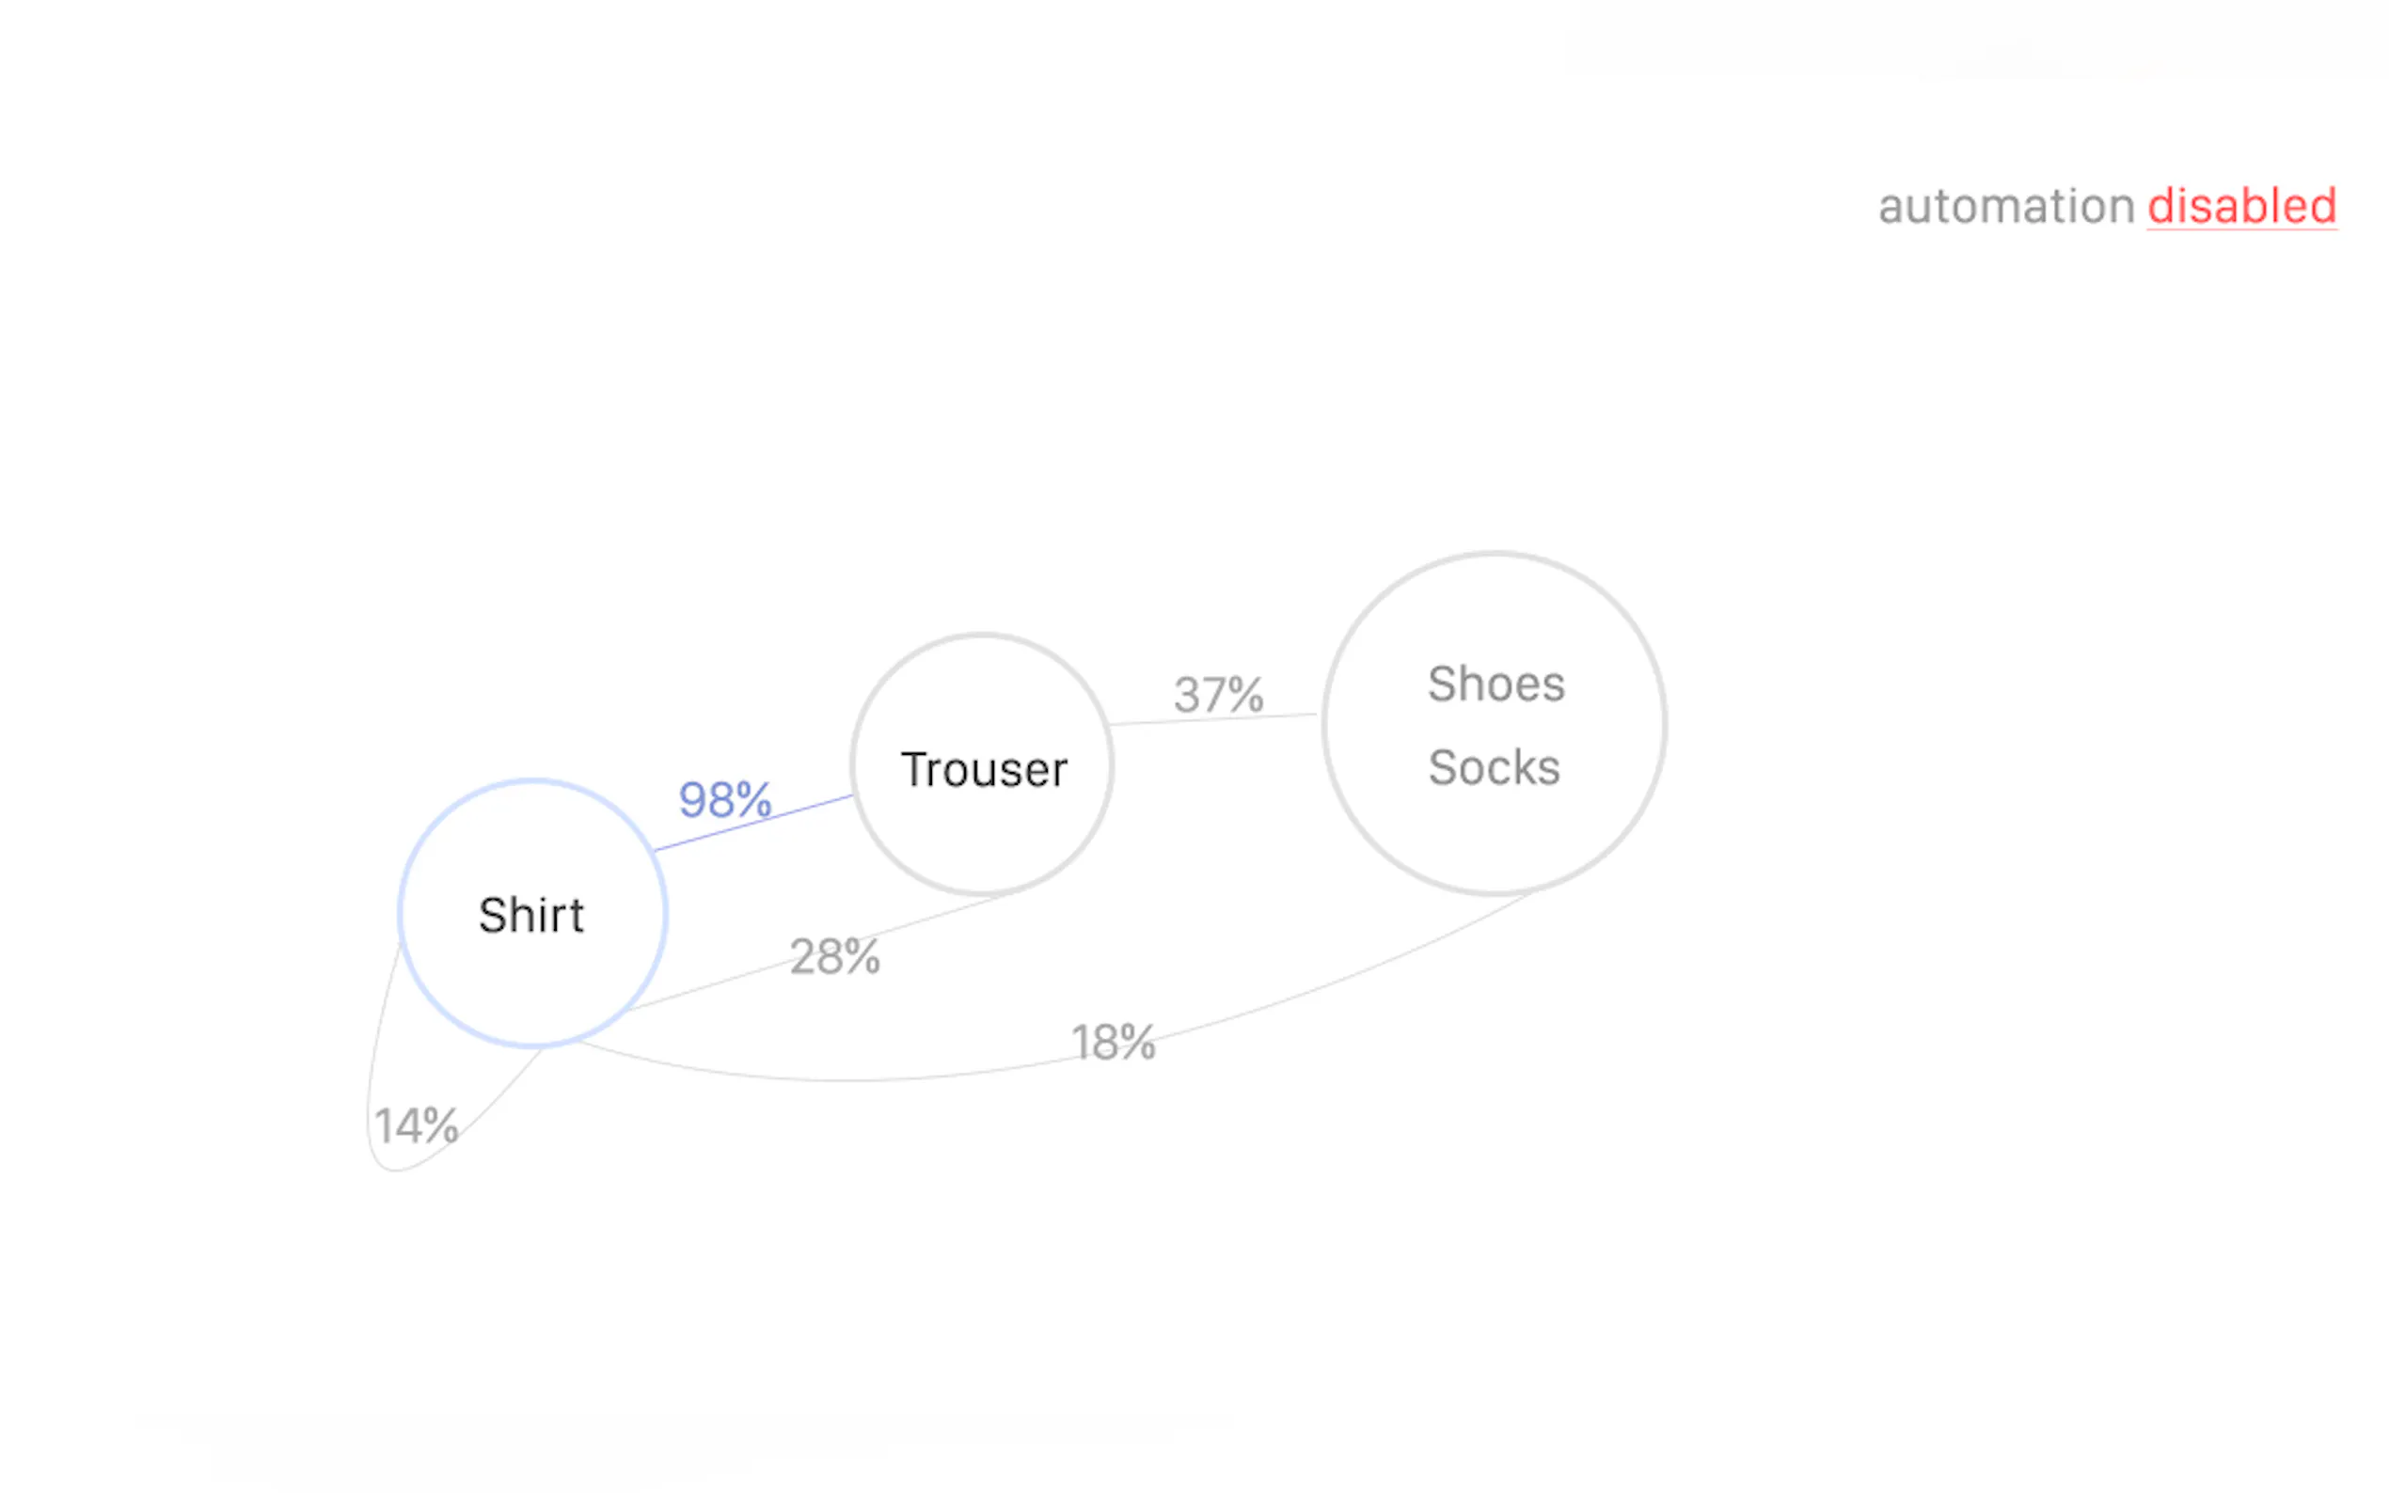Screen dimensions: 2389x1493
Task: Click the blue outline of the Shirt circle
Action: tap(533, 781)
